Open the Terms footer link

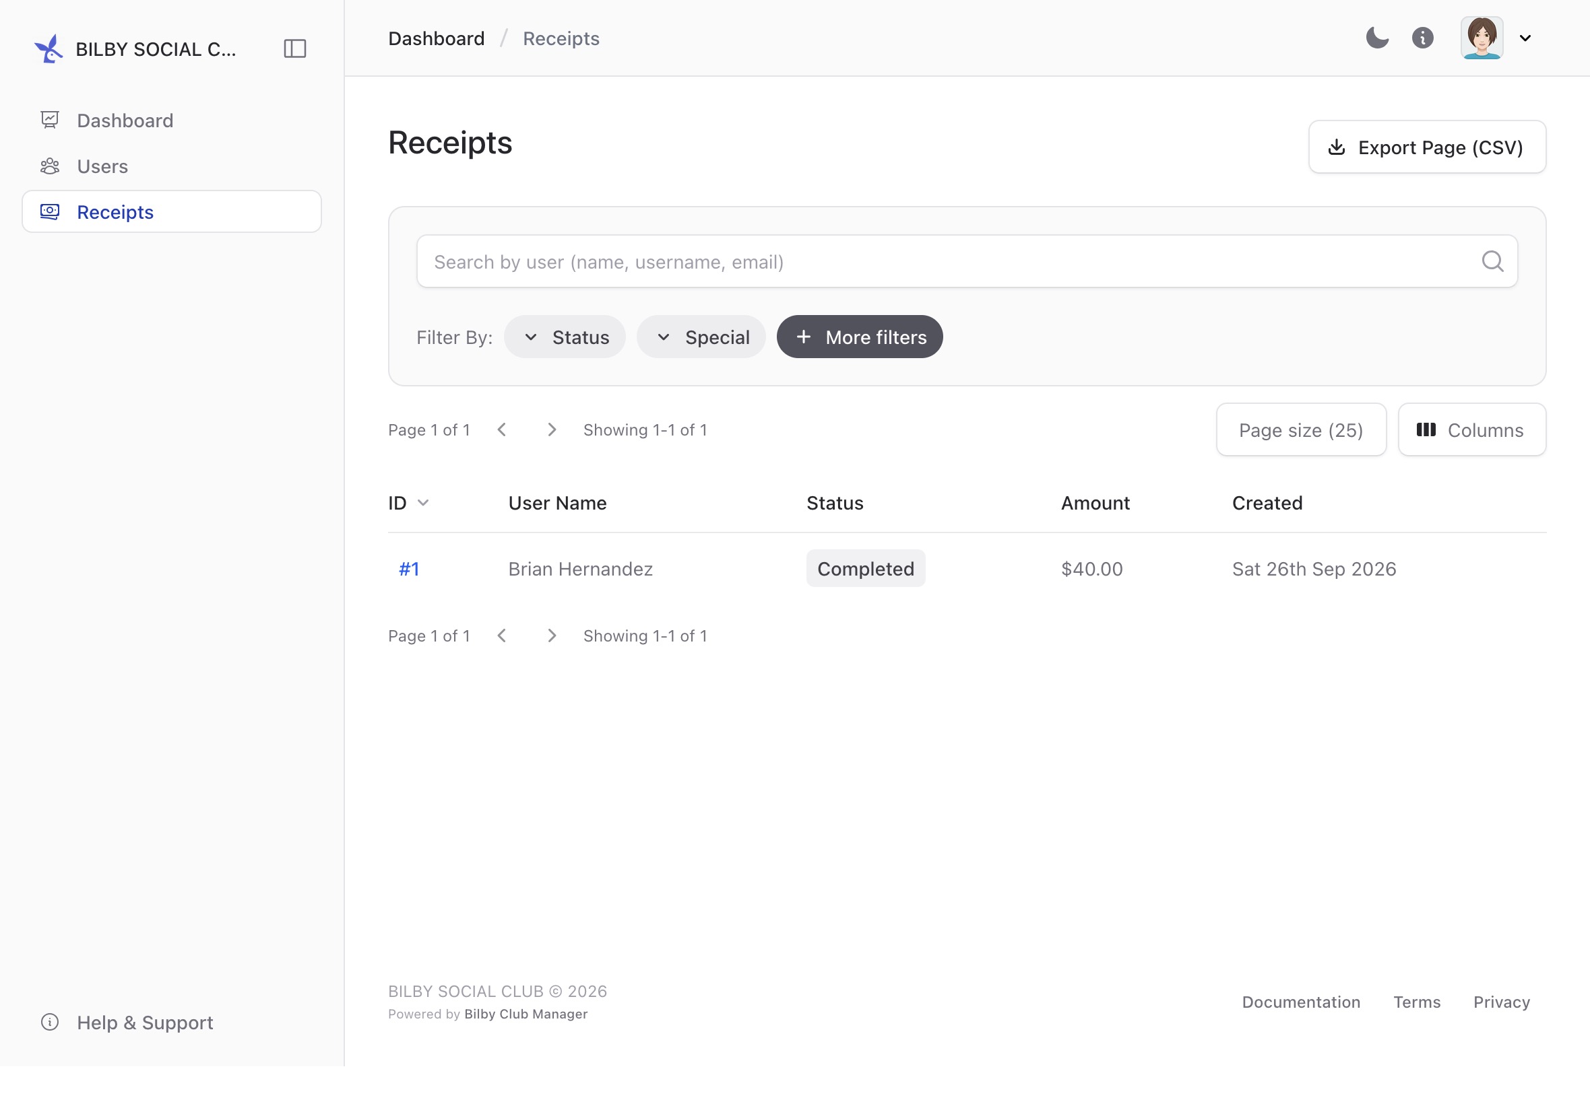click(x=1416, y=1002)
